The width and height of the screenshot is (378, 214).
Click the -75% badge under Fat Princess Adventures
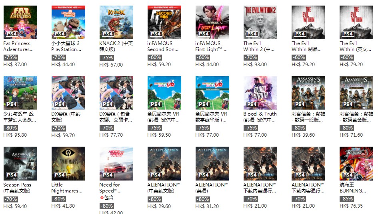pyautogui.click(x=11, y=57)
